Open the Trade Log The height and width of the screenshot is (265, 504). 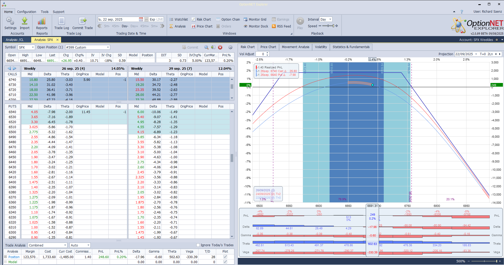62,23
